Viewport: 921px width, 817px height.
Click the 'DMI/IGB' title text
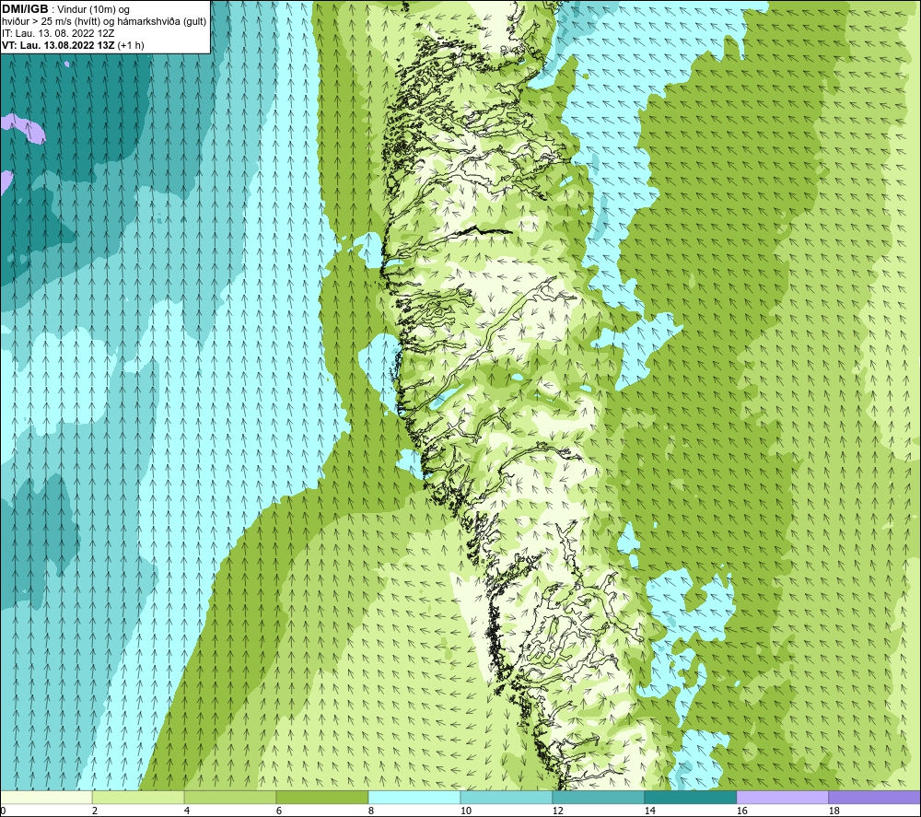pos(25,9)
